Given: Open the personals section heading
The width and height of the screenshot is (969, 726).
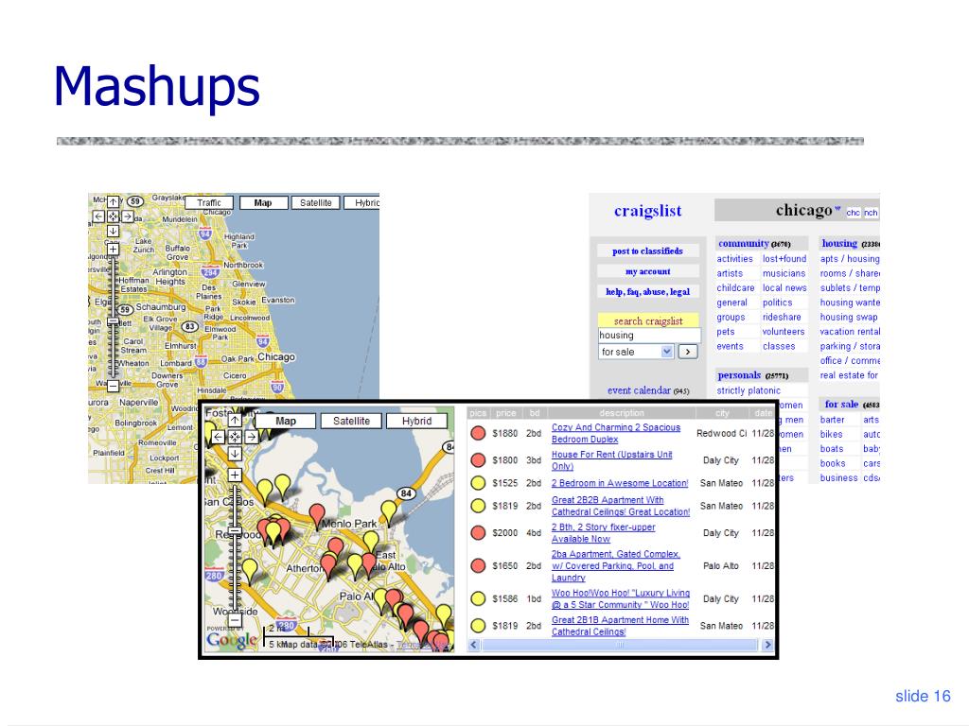Looking at the screenshot, I should click(x=739, y=375).
